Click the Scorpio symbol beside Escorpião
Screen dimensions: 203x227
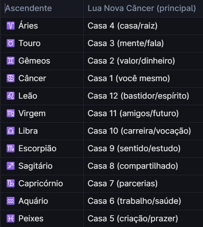point(11,148)
